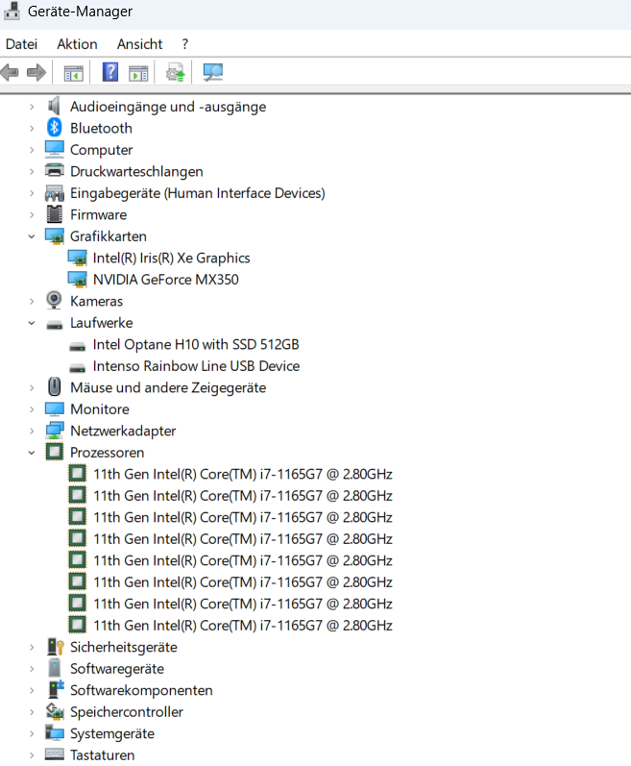Expand the Monitore category chevron
This screenshot has width=631, height=766.
[32, 408]
